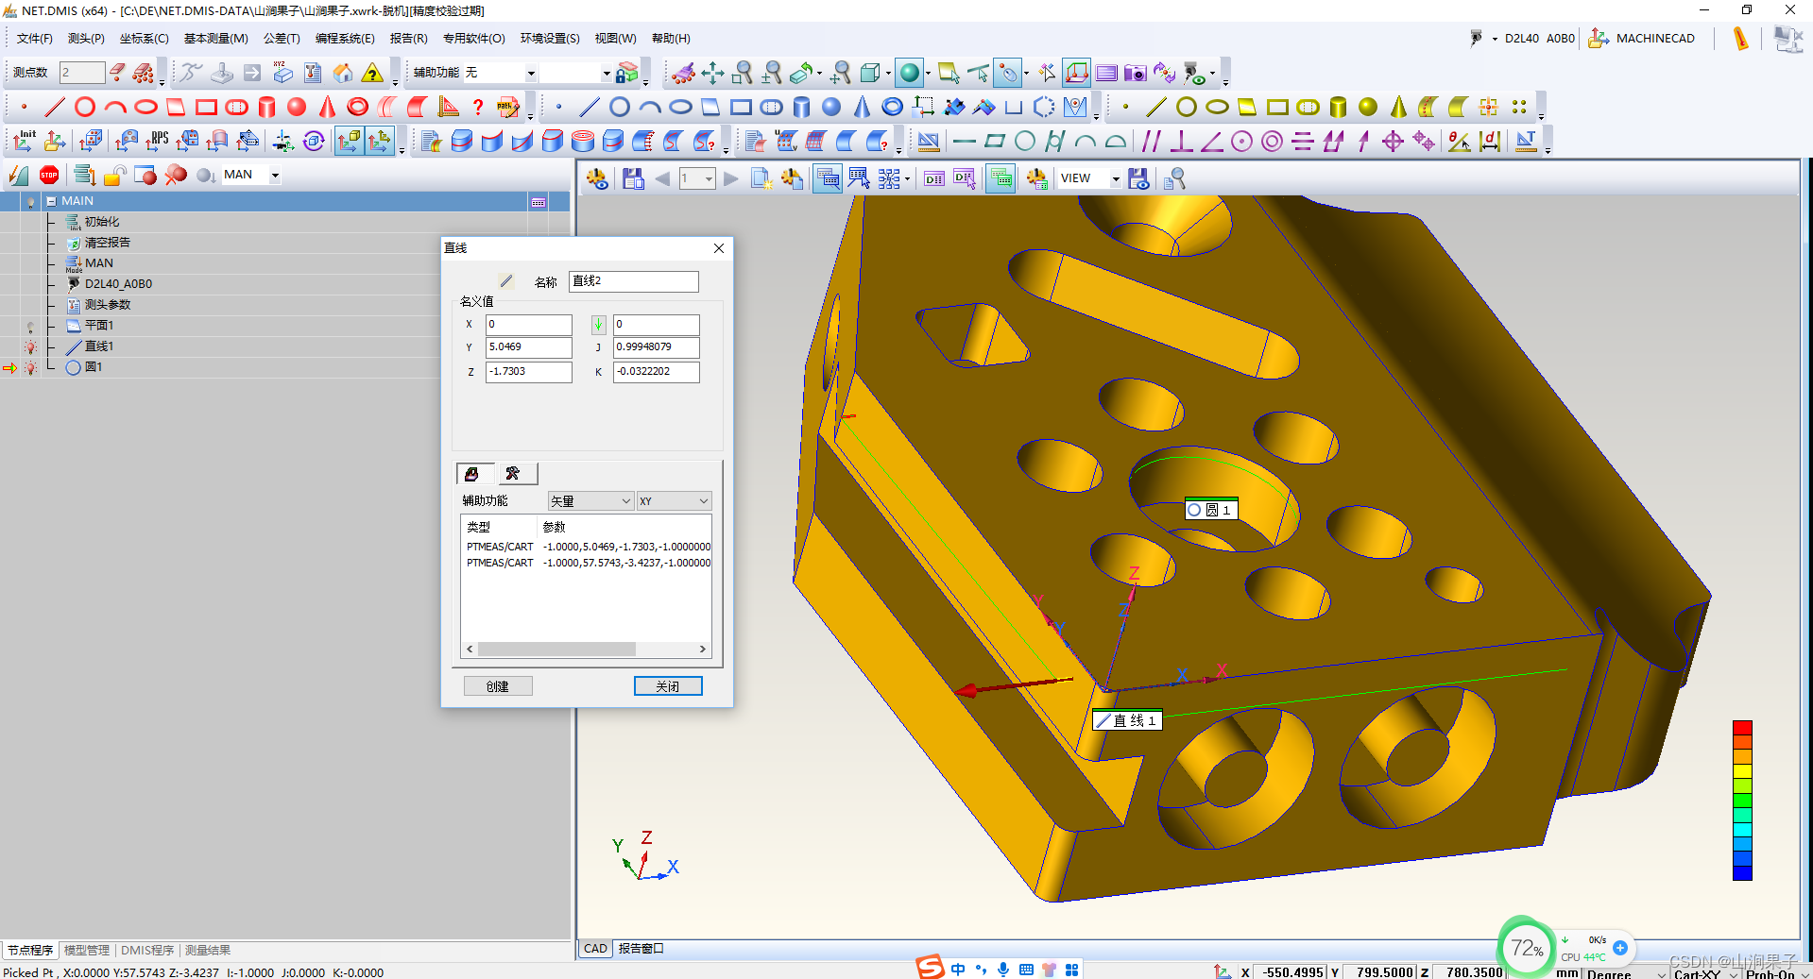Open the probe dropdown arrow beside D2L40

tap(1495, 39)
